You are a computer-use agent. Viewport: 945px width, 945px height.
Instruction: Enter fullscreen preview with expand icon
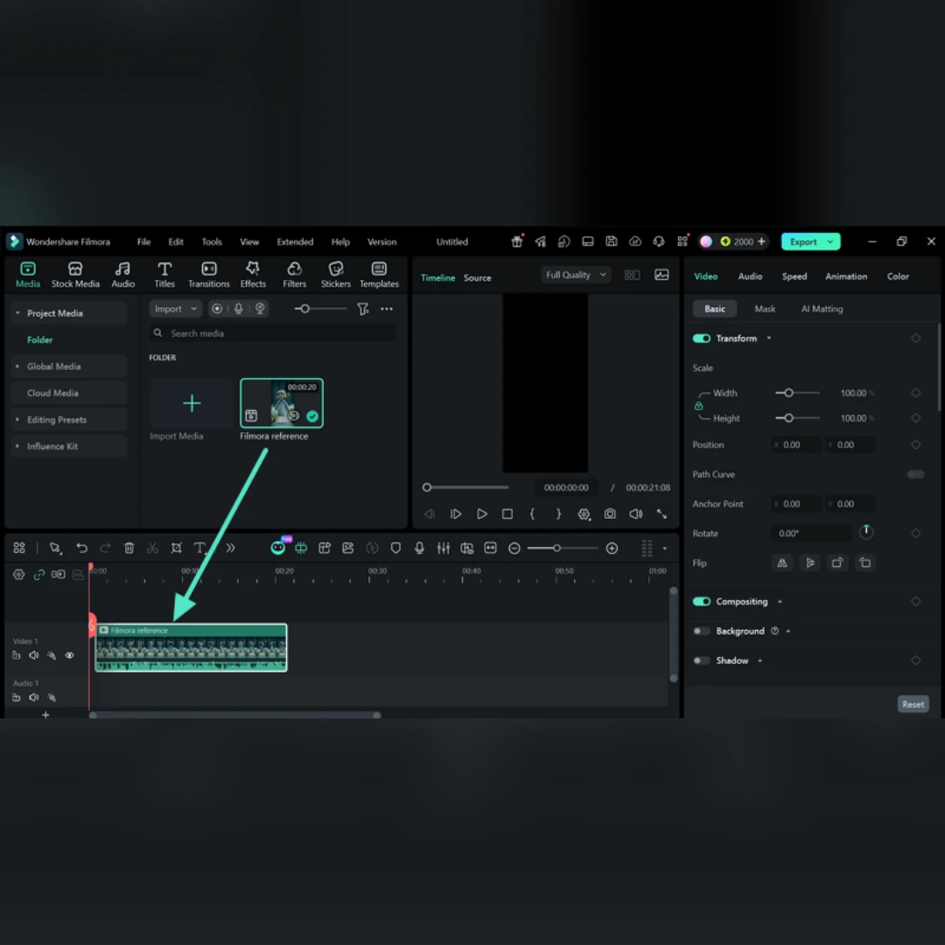pos(661,514)
